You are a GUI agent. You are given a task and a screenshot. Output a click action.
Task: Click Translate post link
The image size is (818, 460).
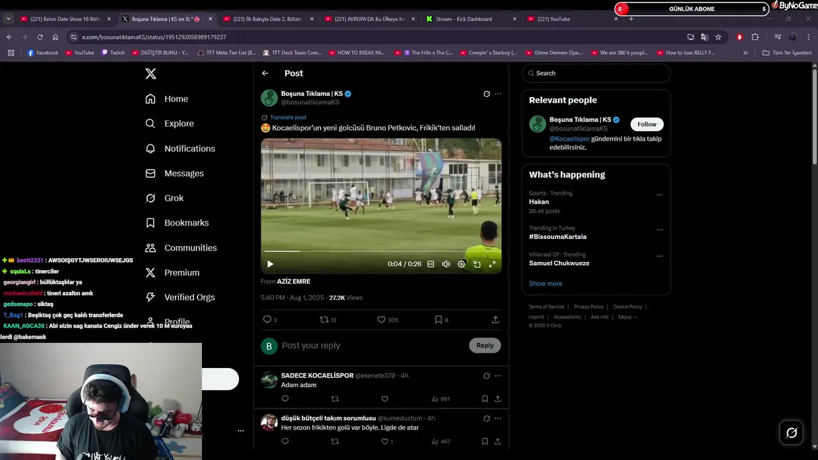[x=288, y=118]
